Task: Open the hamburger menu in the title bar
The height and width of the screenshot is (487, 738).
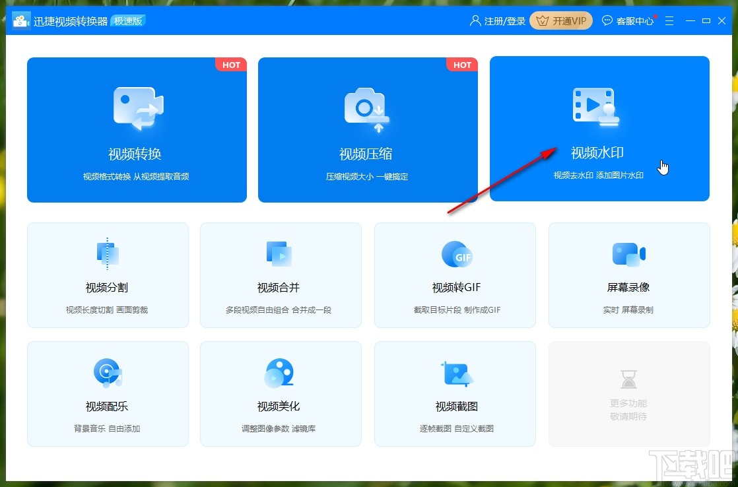Action: (669, 20)
